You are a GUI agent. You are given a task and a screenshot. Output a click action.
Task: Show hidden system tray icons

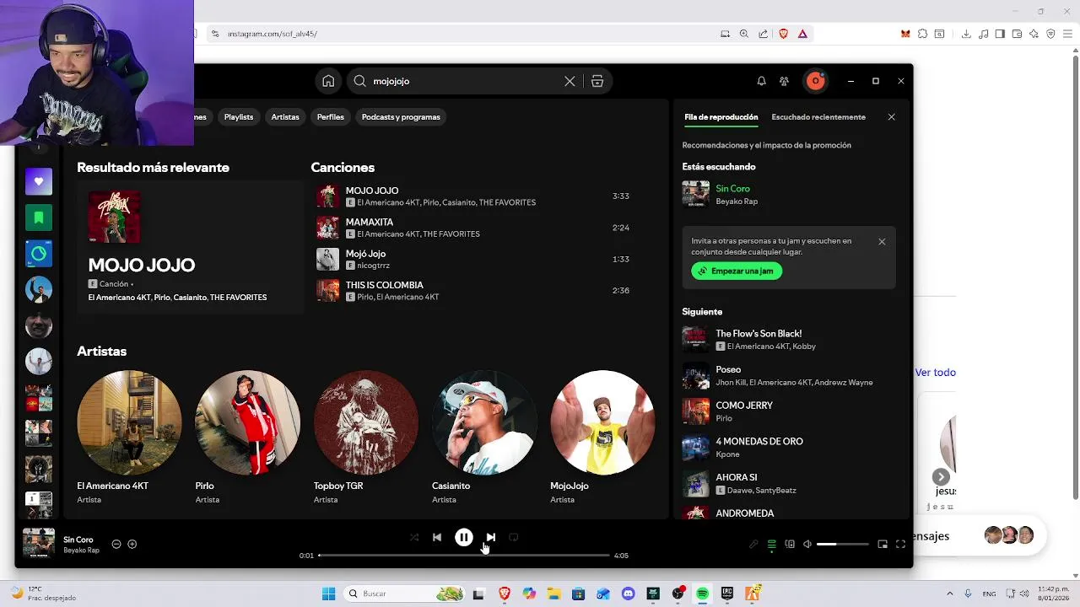point(950,594)
